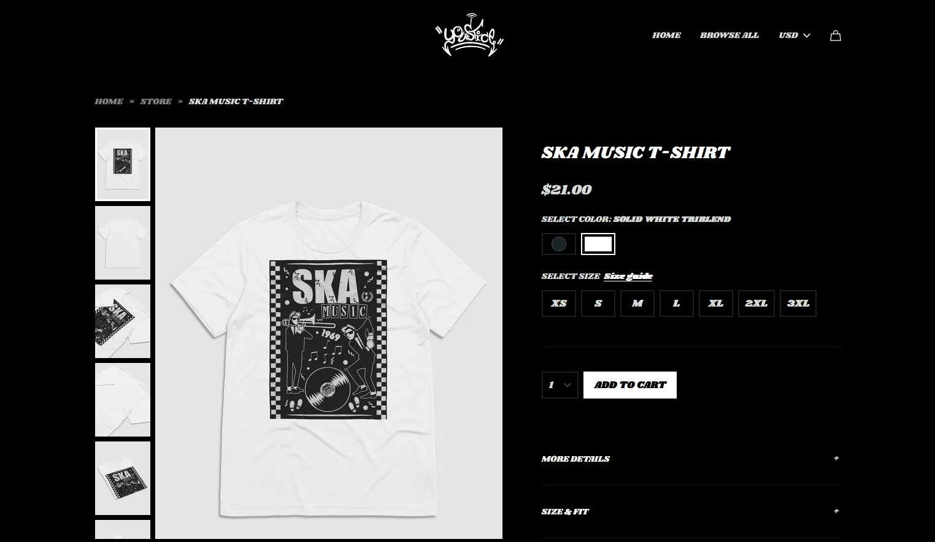The image size is (935, 542).
Task: Navigate to STORE breadcrumb link
Action: 156,102
